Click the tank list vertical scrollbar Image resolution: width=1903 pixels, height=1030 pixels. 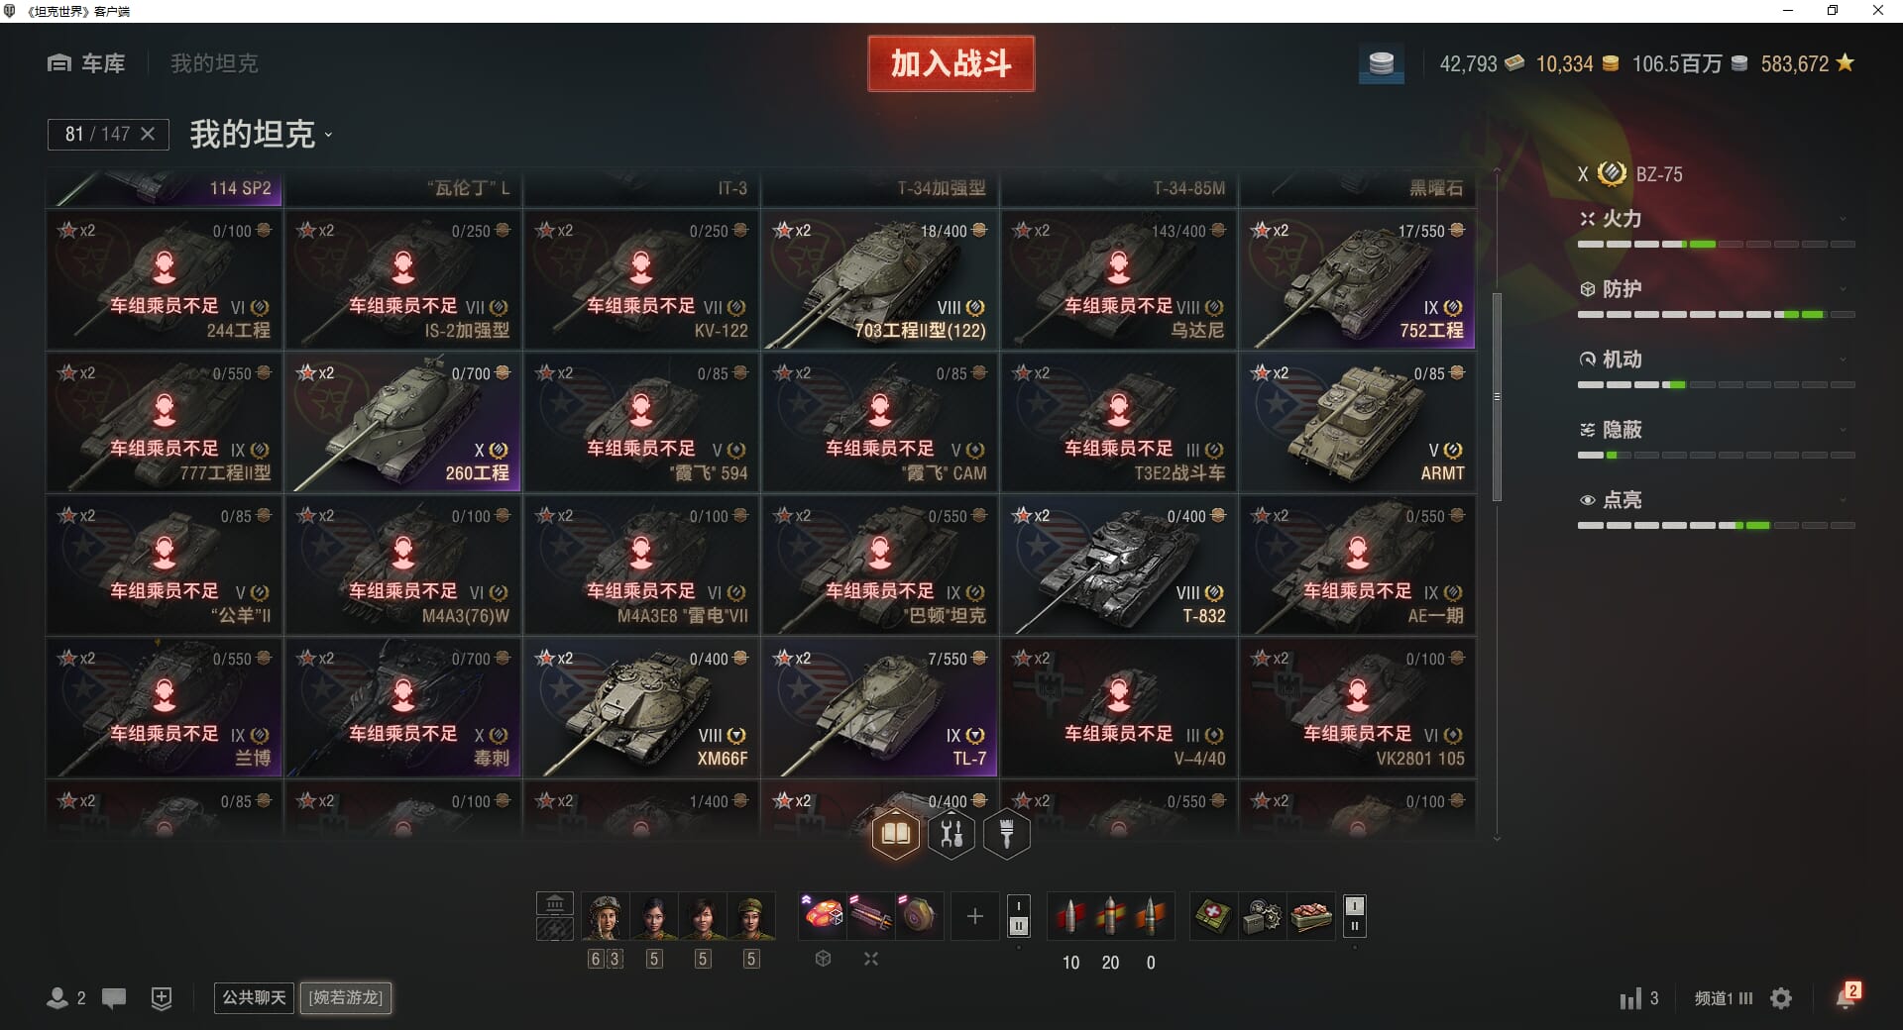pyautogui.click(x=1497, y=396)
